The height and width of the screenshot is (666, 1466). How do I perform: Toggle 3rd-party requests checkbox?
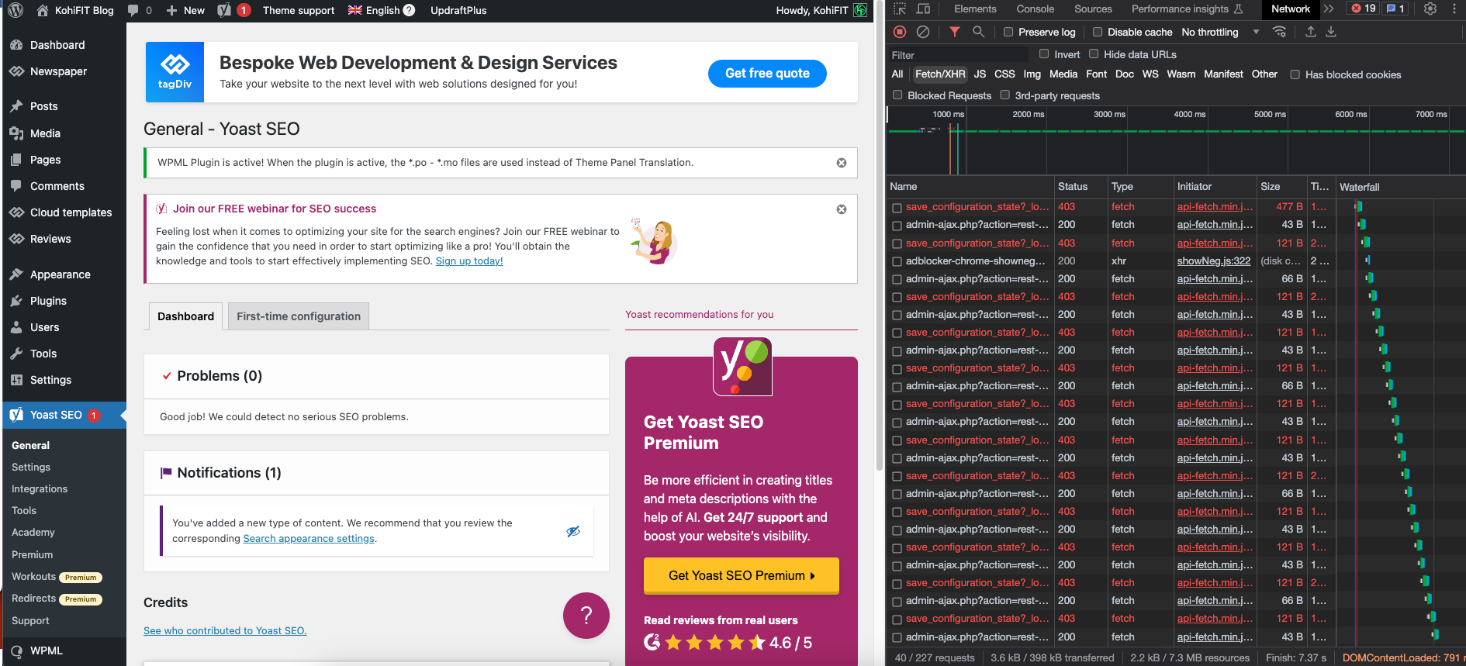tap(1005, 95)
